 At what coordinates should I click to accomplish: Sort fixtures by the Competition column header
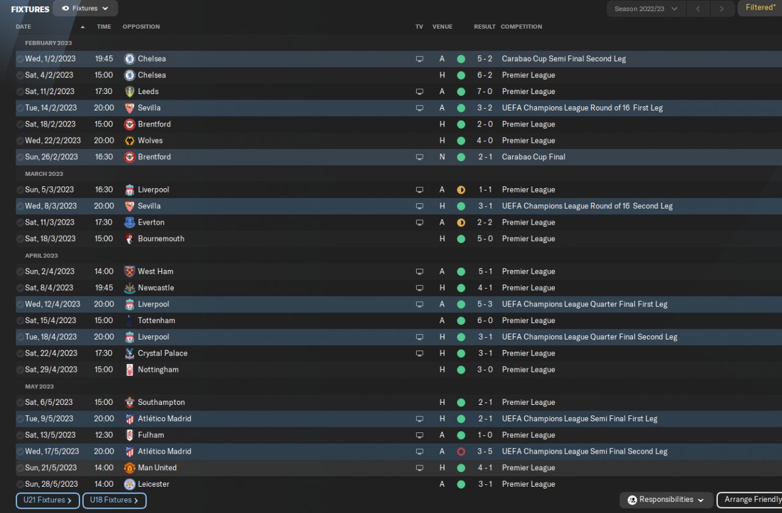coord(521,27)
